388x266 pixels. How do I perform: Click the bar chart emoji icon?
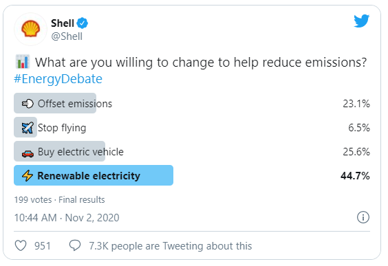[22, 62]
